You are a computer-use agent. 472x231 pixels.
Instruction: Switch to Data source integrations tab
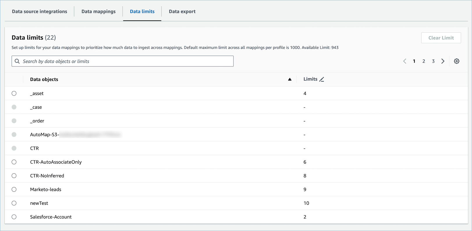40,11
